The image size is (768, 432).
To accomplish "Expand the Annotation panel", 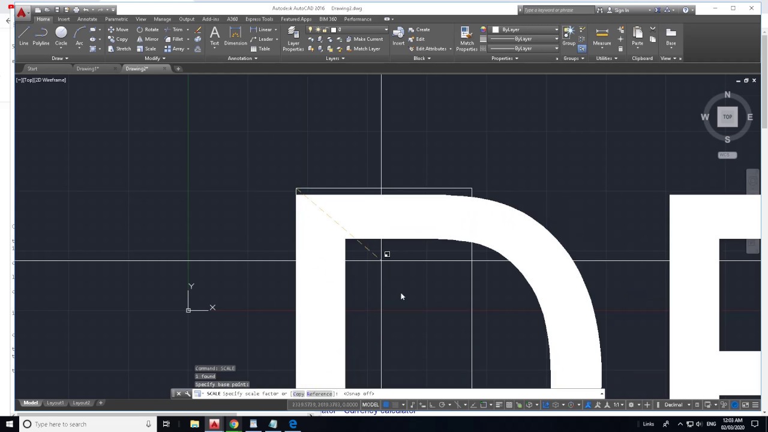I will pos(242,58).
